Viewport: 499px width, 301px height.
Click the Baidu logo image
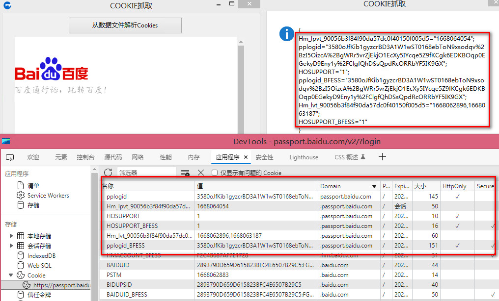click(52, 69)
